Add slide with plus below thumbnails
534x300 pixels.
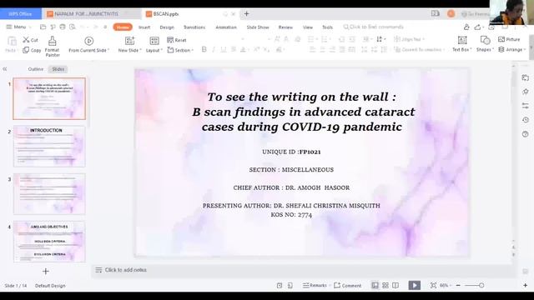tap(46, 271)
